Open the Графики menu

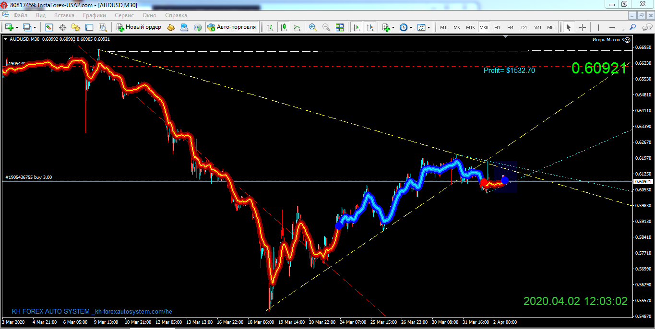click(95, 15)
